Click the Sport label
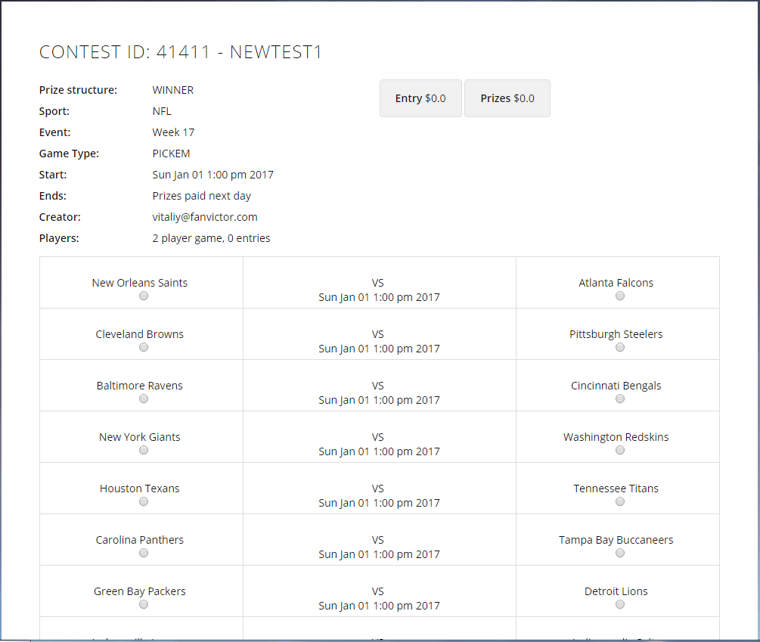The height and width of the screenshot is (642, 760). tap(54, 111)
